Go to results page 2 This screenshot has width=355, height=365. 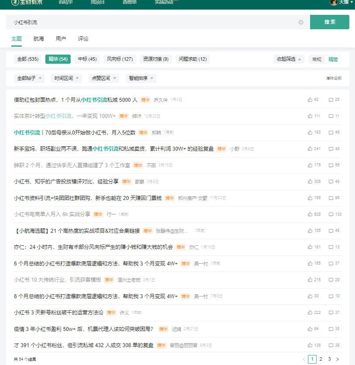[321, 359]
